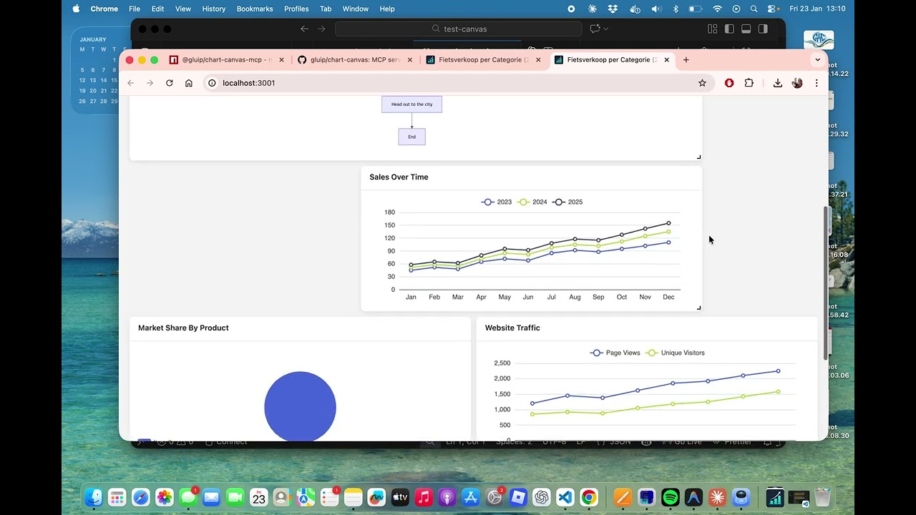The height and width of the screenshot is (515, 916).
Task: Open the Tab menu
Action: tap(326, 9)
